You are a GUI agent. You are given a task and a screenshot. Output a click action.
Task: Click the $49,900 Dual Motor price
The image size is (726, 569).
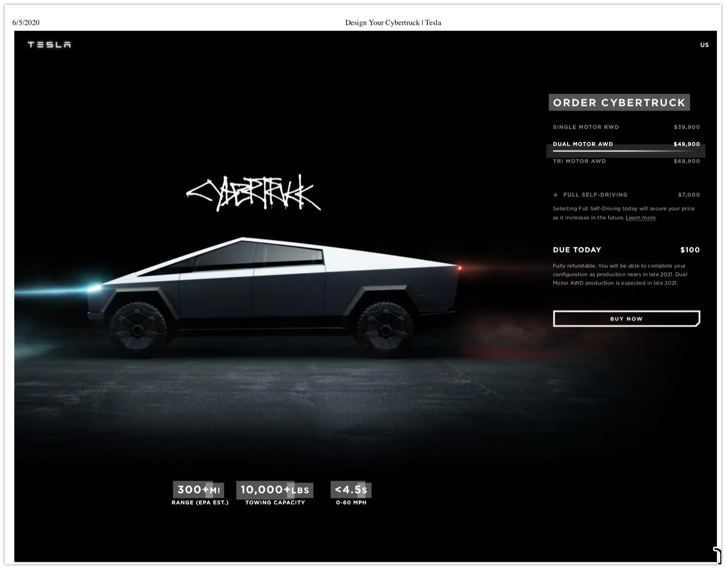point(687,144)
